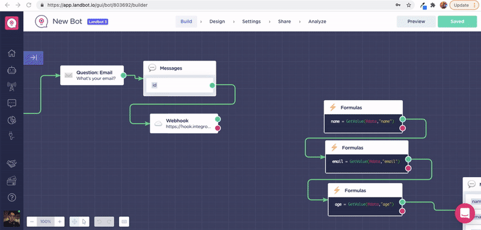
Task: Click the key password icon in address bar
Action: tap(398, 5)
